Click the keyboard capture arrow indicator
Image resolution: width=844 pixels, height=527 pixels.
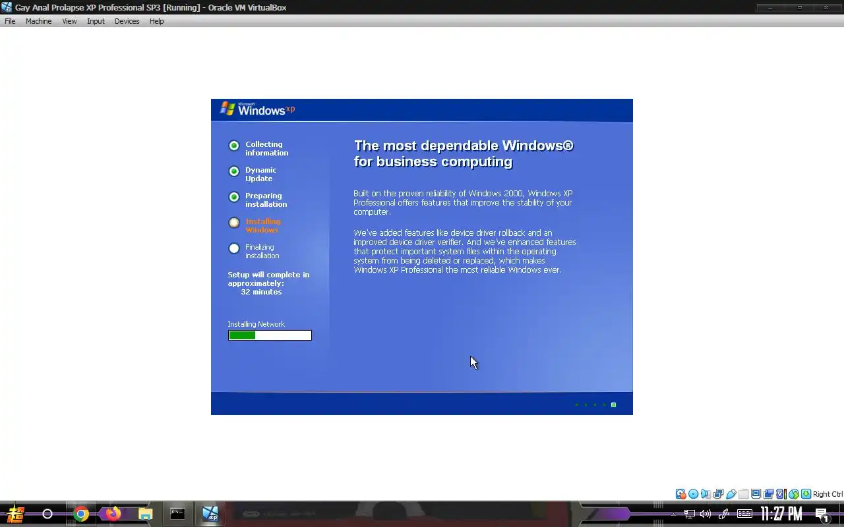pos(806,494)
